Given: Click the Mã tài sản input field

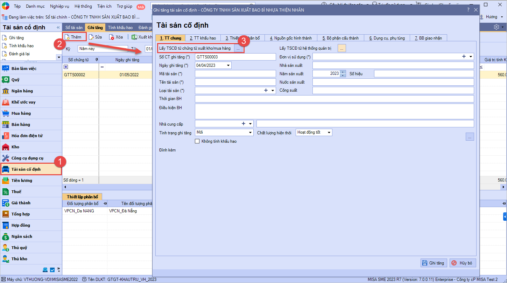Looking at the screenshot, I should tap(235, 73).
